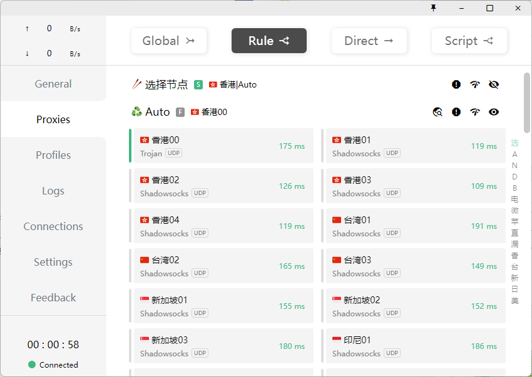Switch proxy mode to Script

tap(469, 41)
